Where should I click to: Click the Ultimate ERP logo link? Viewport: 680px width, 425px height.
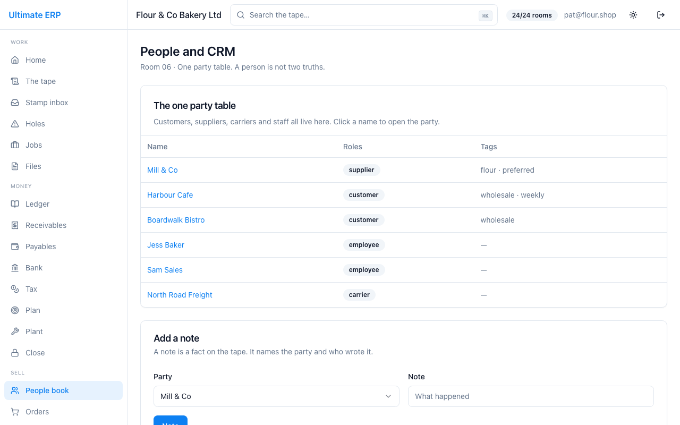pyautogui.click(x=35, y=15)
